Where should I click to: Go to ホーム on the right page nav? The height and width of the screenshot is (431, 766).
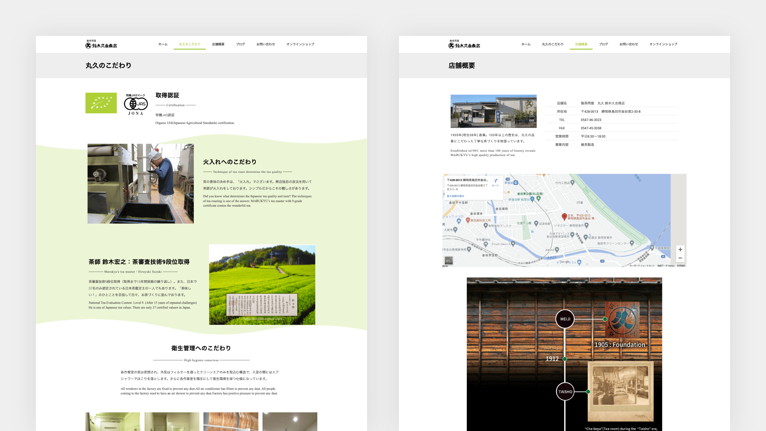point(526,44)
